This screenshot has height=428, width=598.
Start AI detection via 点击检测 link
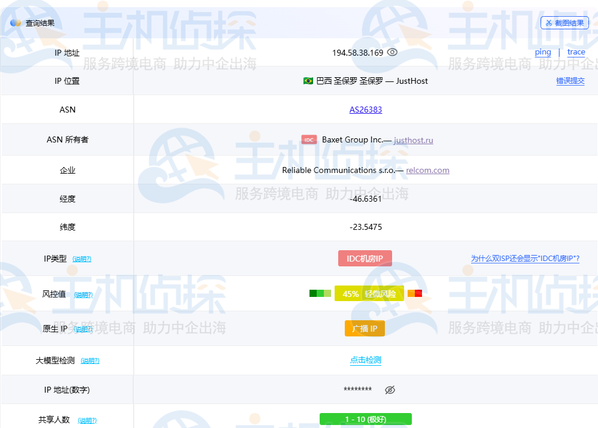point(365,360)
